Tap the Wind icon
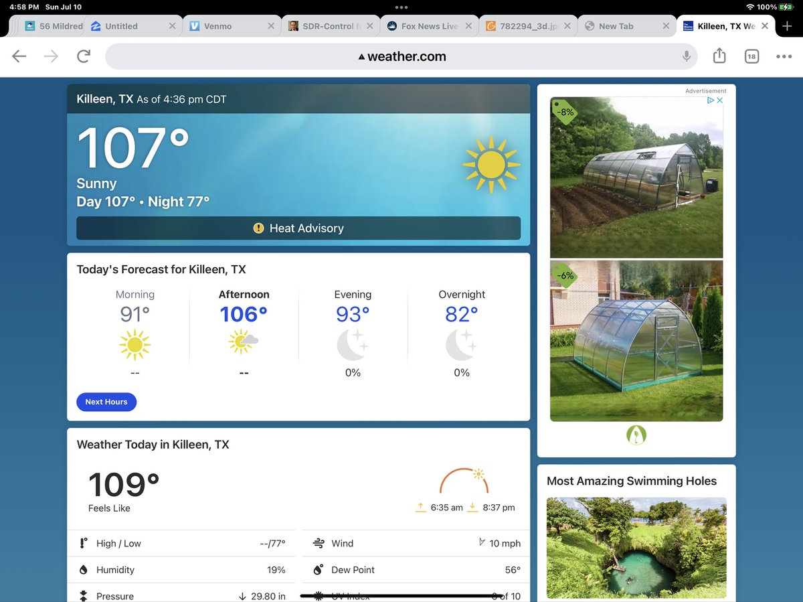The height and width of the screenshot is (602, 803). pos(319,543)
